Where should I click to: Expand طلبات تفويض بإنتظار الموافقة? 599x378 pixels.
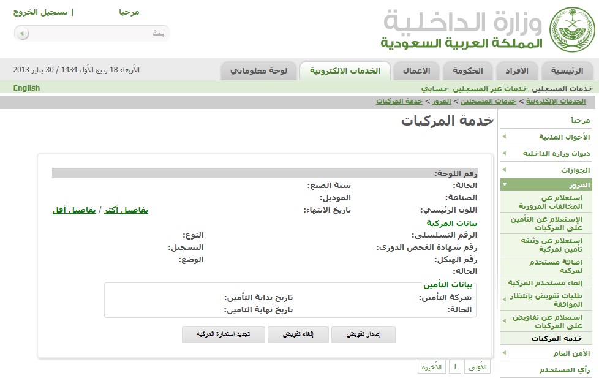[546, 300]
